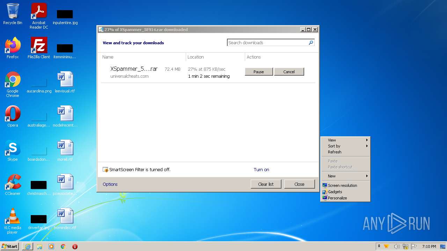Launch Firefox from desktop
447x251 pixels.
(13, 48)
